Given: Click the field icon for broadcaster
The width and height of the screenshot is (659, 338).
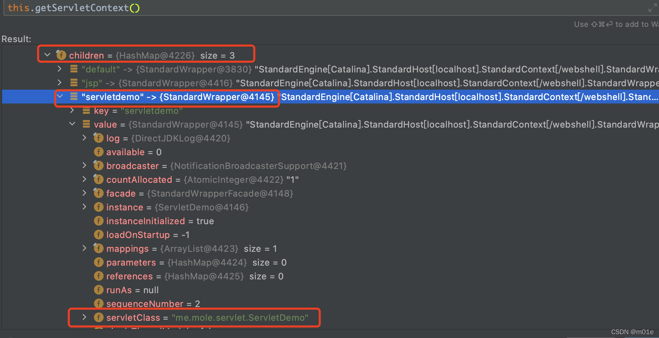Looking at the screenshot, I should click(98, 166).
